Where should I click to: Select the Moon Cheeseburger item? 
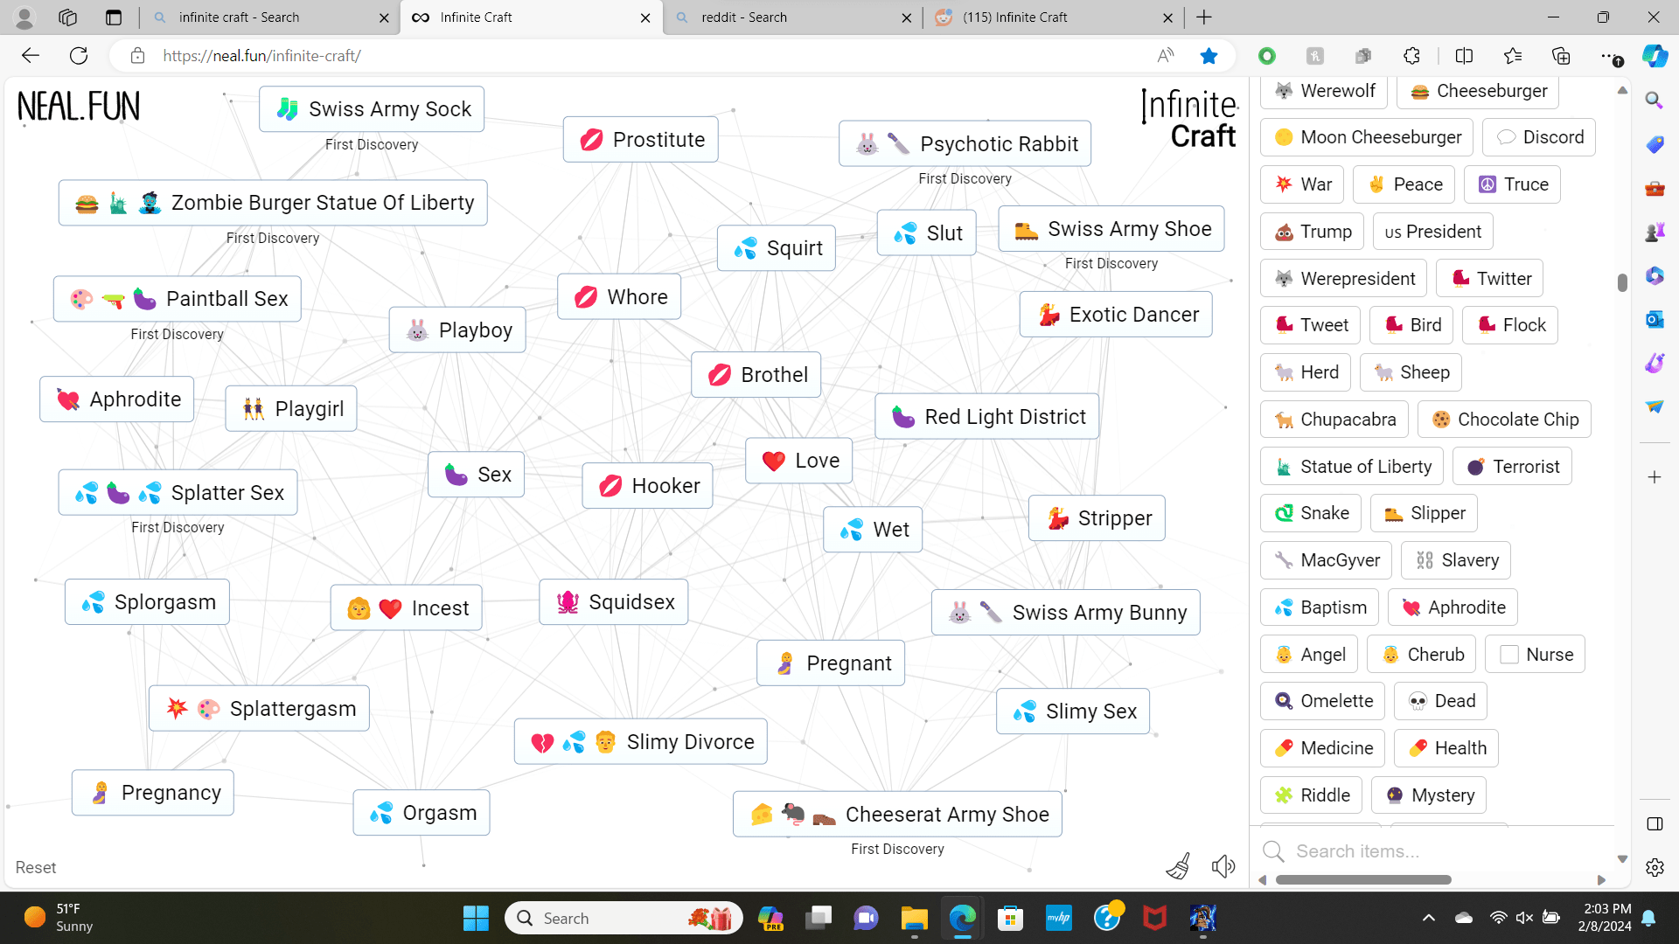click(1367, 137)
